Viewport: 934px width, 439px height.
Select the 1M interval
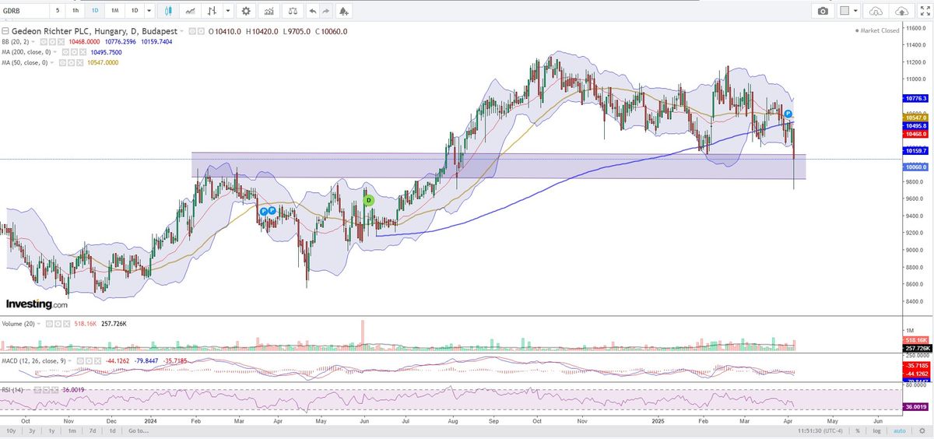(x=114, y=11)
